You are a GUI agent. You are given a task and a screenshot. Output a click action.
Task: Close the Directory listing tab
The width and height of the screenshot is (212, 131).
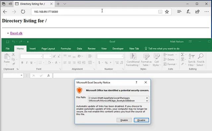point(51,4)
